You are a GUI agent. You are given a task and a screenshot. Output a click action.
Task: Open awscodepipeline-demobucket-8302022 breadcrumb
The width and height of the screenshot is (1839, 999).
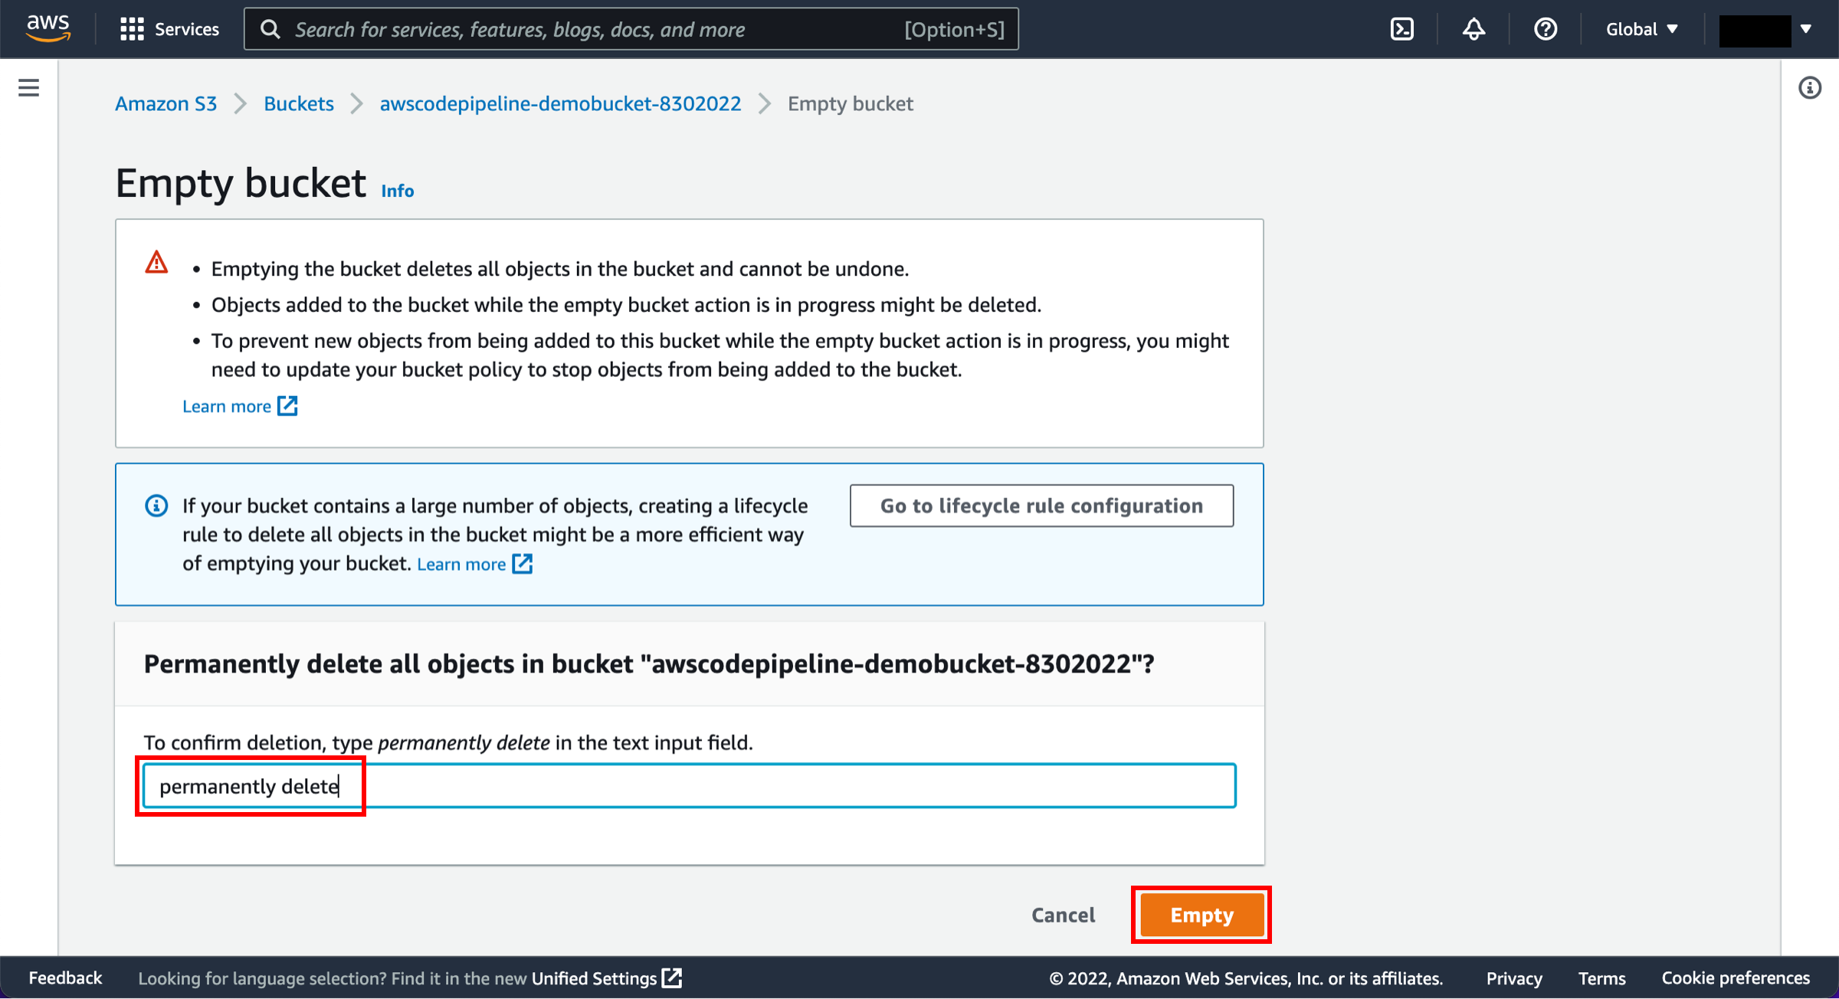tap(560, 103)
